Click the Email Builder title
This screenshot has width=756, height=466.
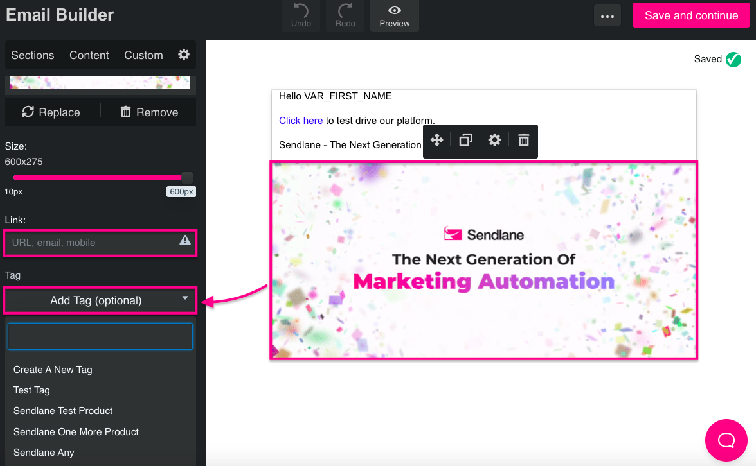click(x=60, y=15)
